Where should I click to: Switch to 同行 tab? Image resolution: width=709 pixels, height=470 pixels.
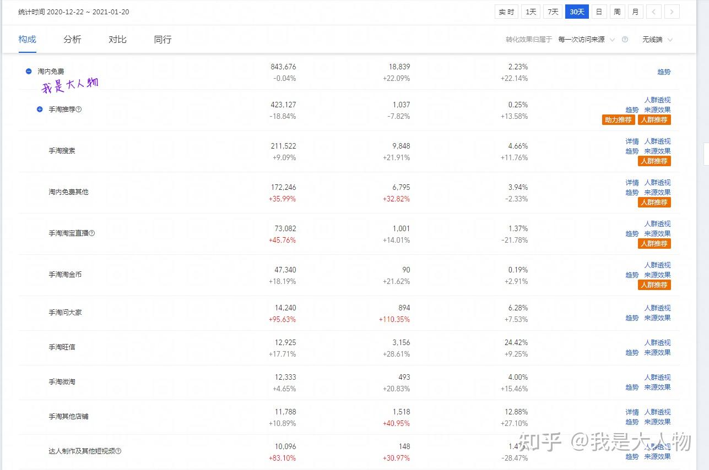[x=163, y=39]
